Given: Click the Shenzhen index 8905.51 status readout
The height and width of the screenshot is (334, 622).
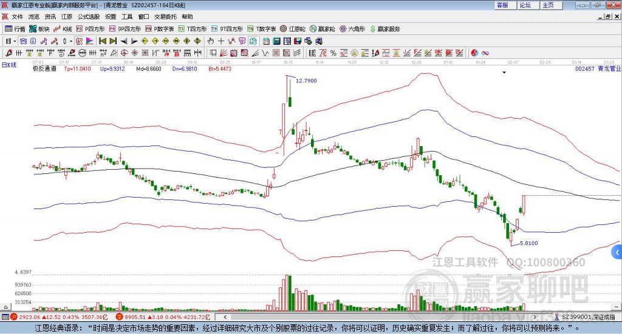Looking at the screenshot, I should [x=163, y=317].
